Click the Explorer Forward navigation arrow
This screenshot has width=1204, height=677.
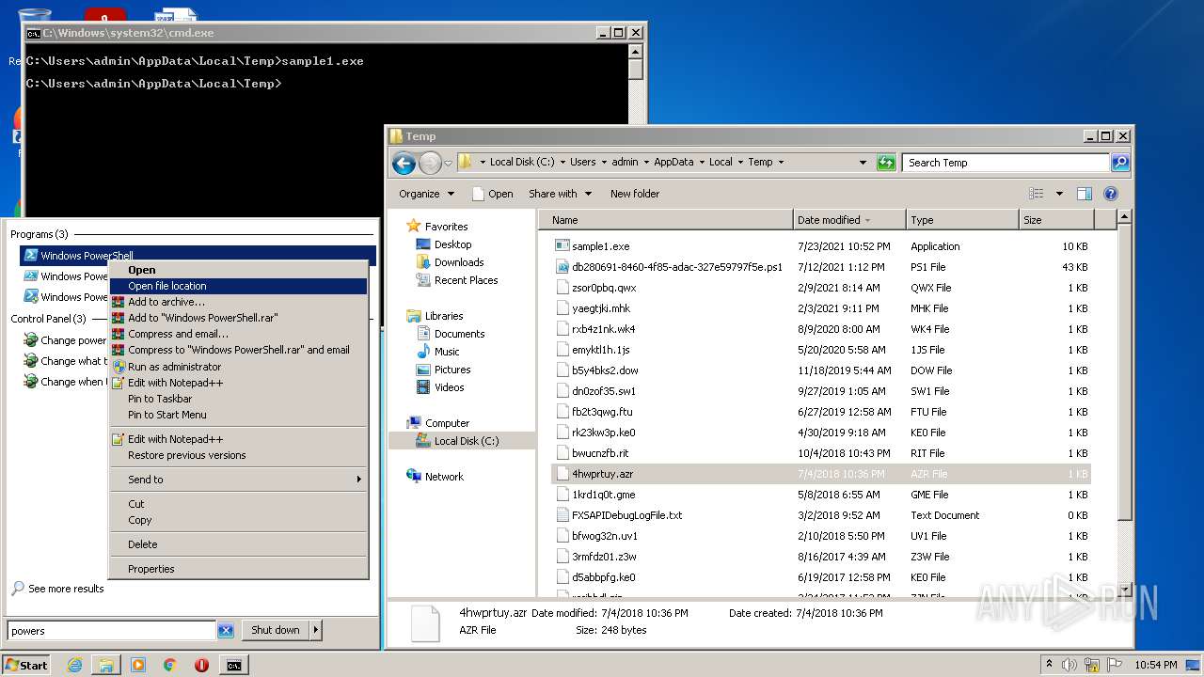tap(430, 163)
